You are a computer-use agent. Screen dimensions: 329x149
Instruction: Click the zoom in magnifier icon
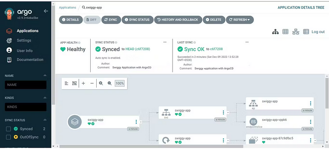(101, 83)
